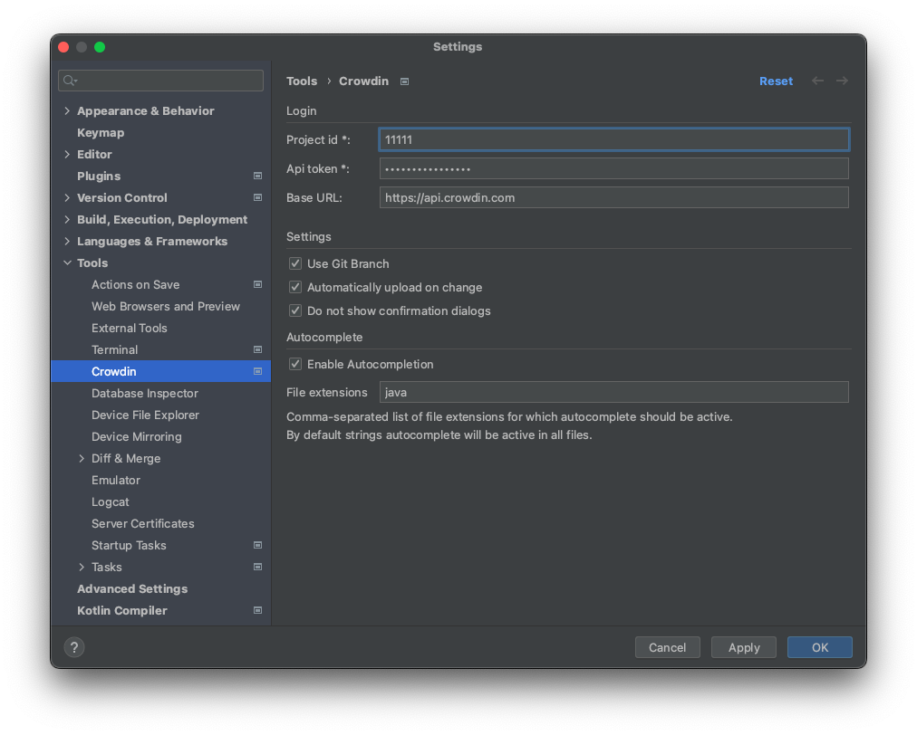Click project-level icon next to Startup Tasks
This screenshot has width=917, height=735.
257,545
